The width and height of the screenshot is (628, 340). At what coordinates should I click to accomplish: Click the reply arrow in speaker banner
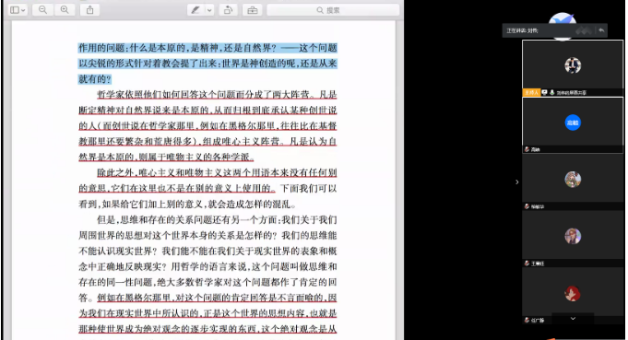coord(601,30)
